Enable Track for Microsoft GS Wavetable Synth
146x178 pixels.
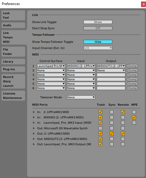pyautogui.click(x=100, y=128)
